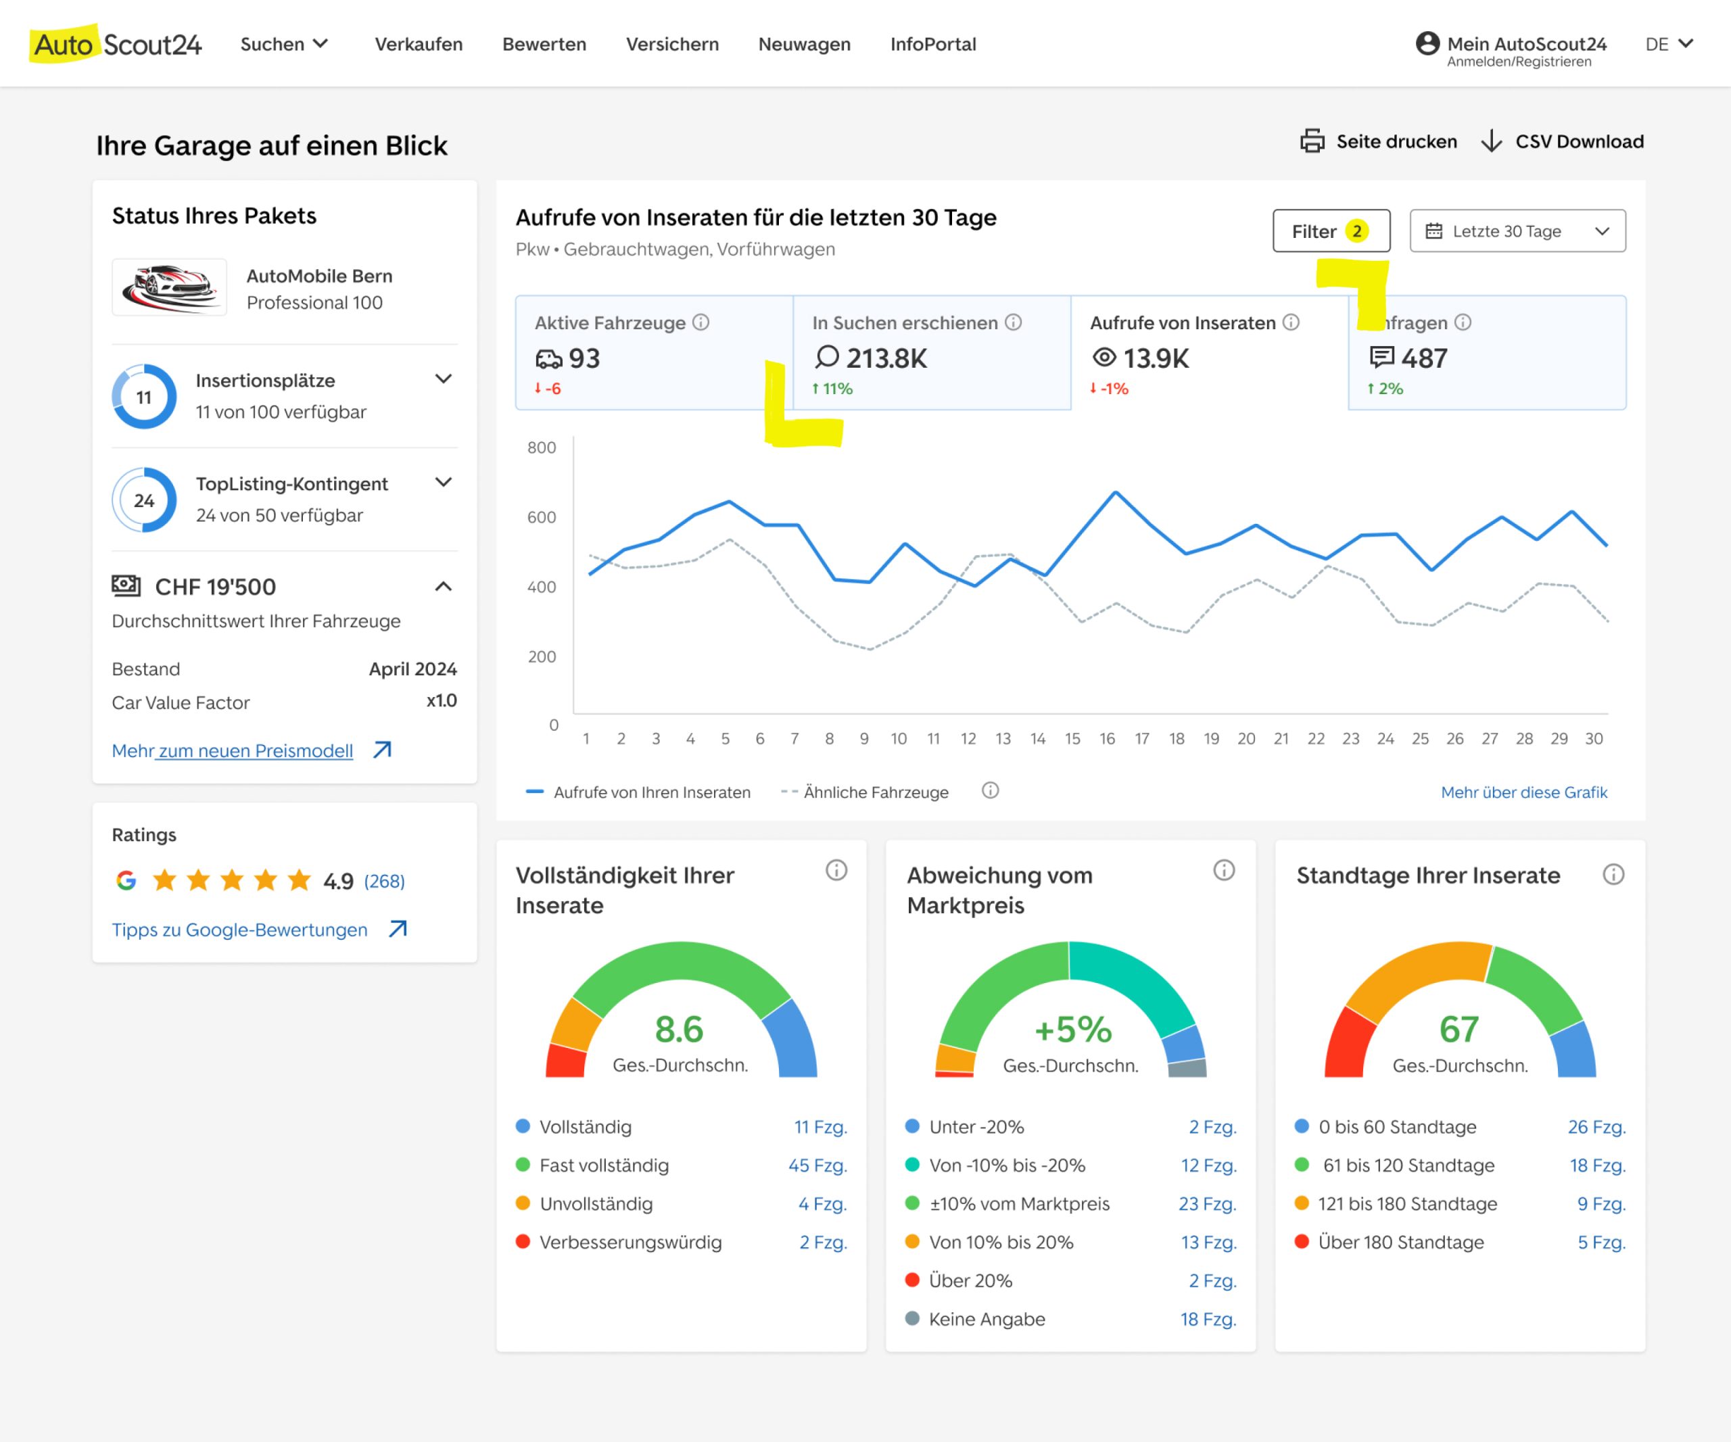Select the In Suchen erschienen metric tile

932,353
